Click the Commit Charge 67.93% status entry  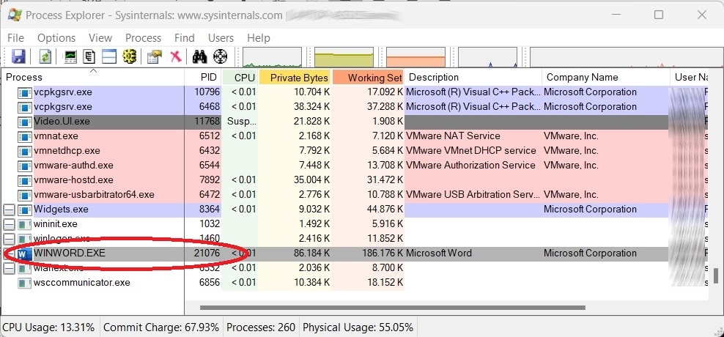(x=161, y=327)
